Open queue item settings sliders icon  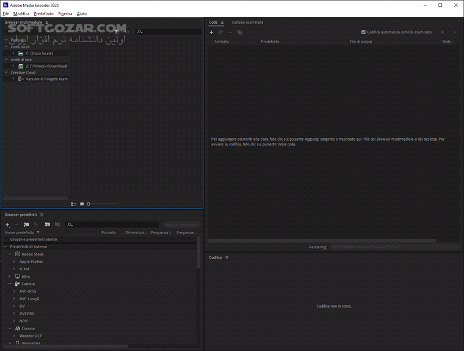click(220, 32)
